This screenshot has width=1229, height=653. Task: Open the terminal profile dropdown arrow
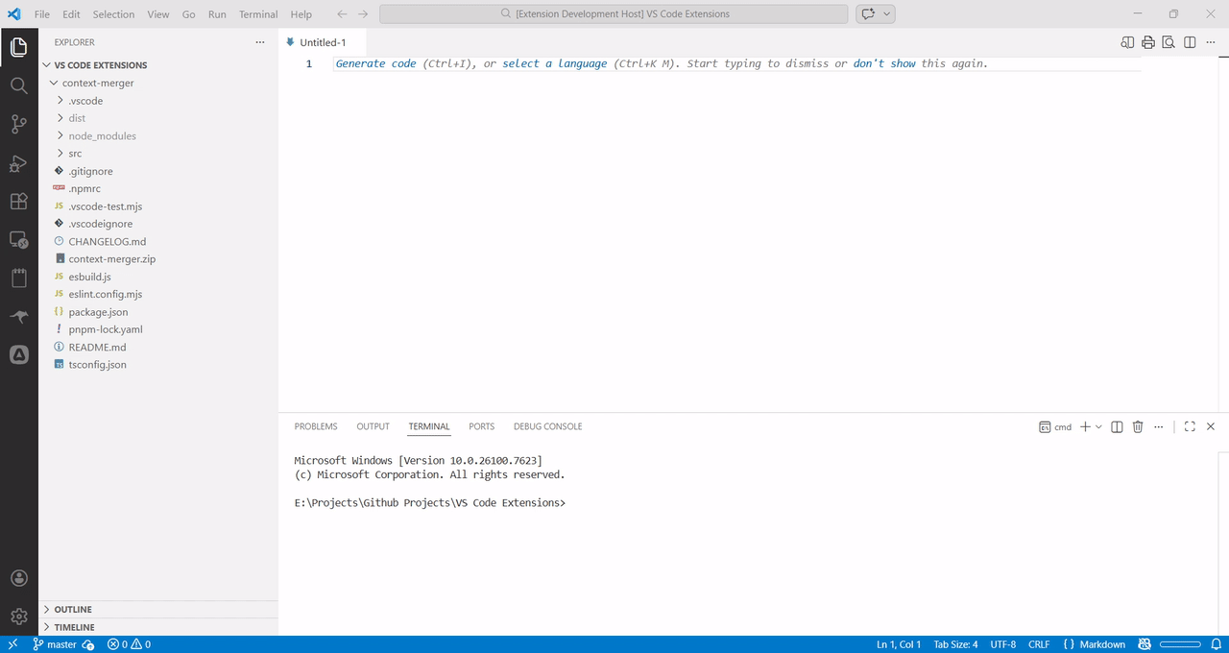(x=1100, y=426)
